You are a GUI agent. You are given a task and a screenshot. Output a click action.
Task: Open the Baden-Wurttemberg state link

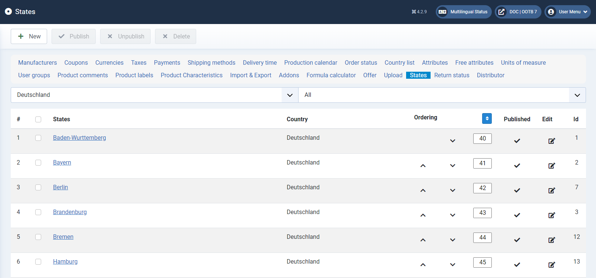(79, 138)
